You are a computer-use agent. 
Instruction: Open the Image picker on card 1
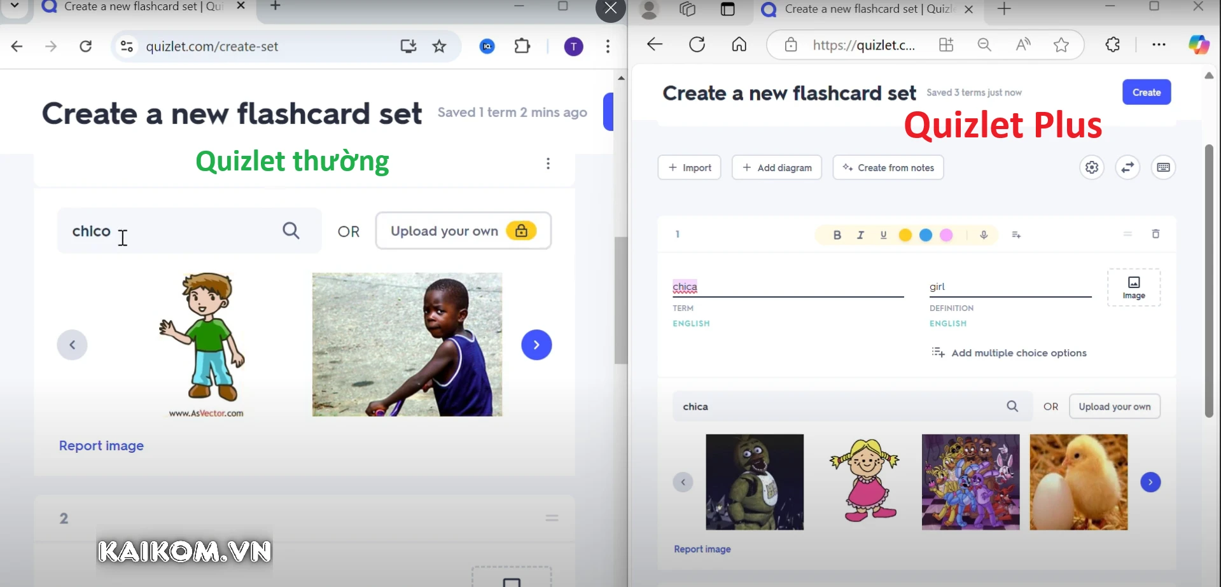(x=1133, y=287)
